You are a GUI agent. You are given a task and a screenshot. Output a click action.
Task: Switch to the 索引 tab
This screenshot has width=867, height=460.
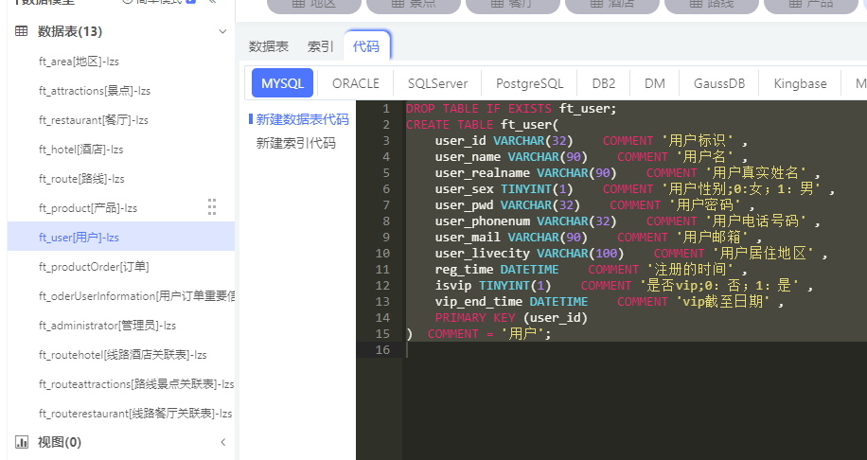click(321, 46)
